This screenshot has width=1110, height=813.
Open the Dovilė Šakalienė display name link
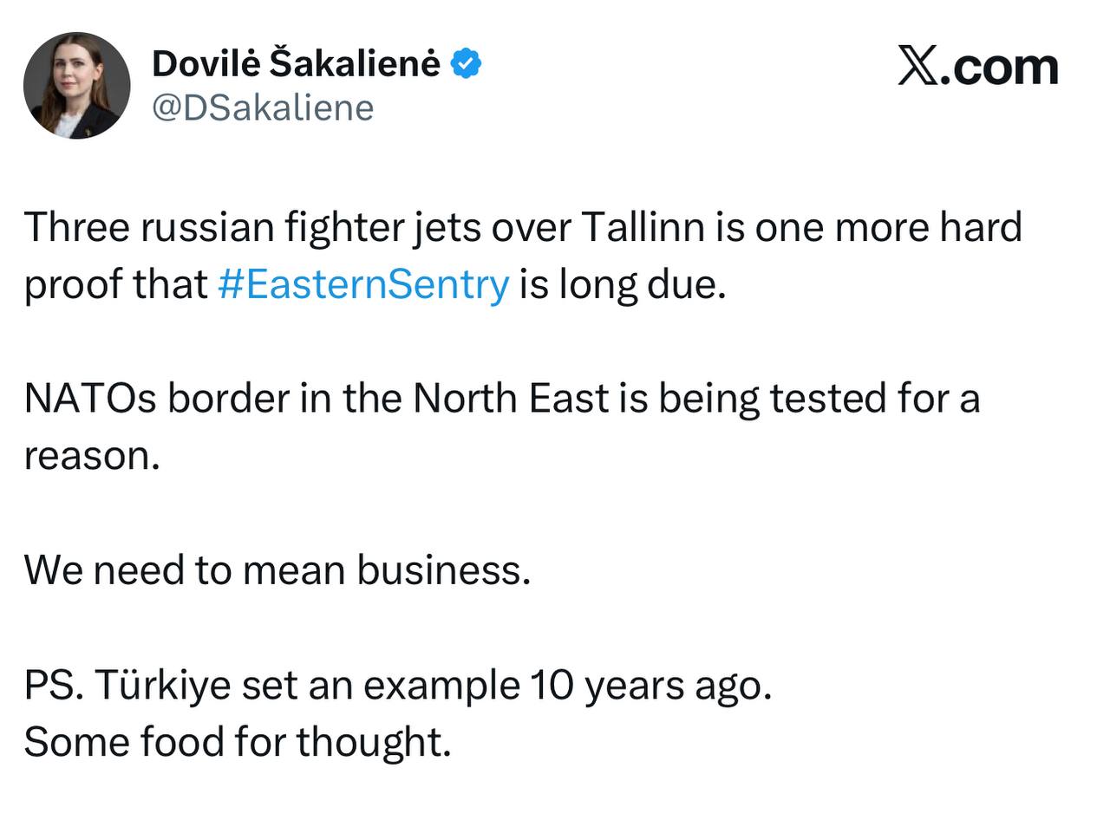[x=296, y=64]
